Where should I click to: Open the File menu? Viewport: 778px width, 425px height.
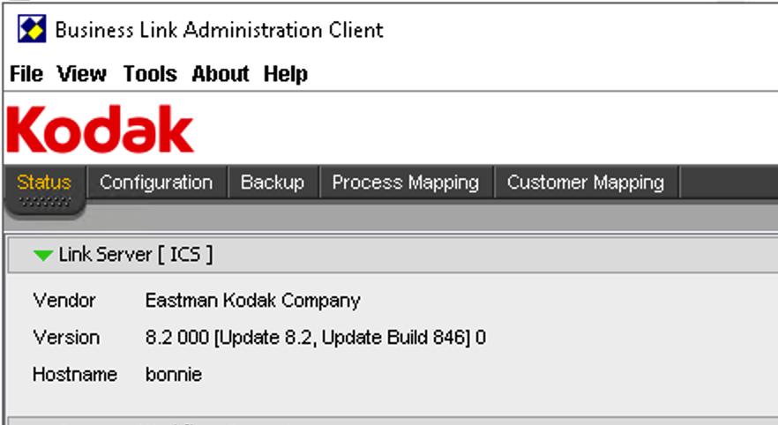pos(26,74)
